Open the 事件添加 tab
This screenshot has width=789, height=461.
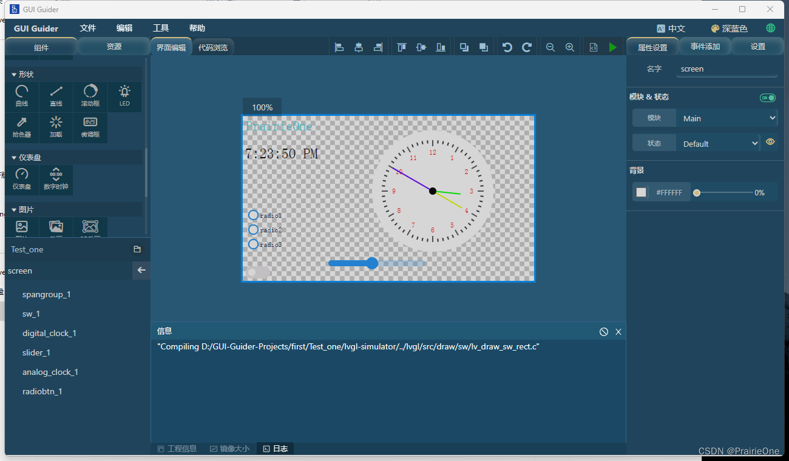[705, 47]
